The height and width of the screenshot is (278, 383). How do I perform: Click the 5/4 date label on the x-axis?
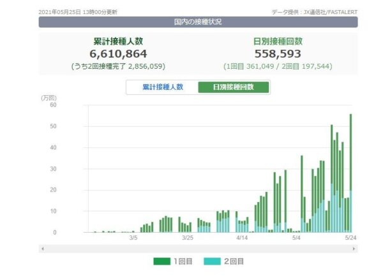coord(297,238)
